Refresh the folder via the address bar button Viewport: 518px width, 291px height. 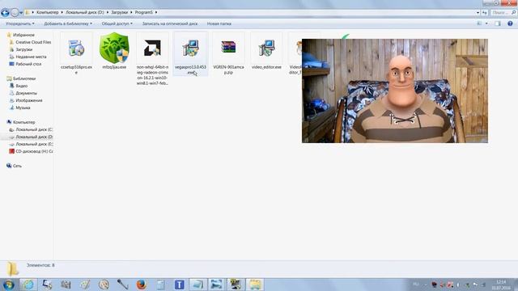click(x=485, y=13)
